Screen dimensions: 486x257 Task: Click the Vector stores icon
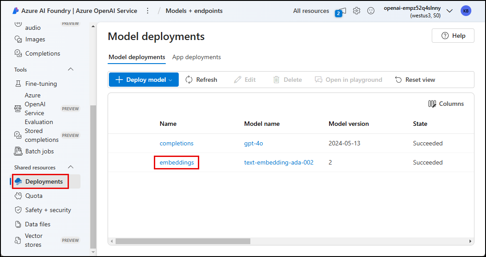pos(18,240)
